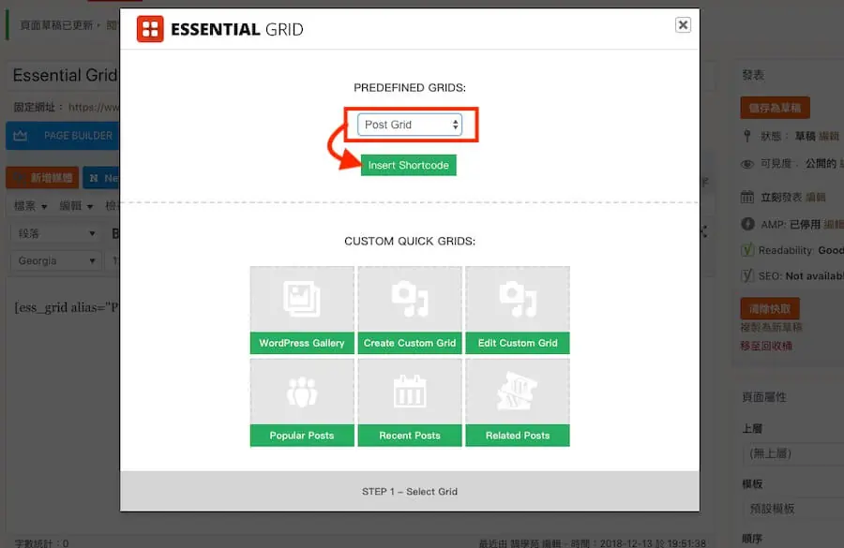Click the pin icon beside 狀態

[x=747, y=136]
